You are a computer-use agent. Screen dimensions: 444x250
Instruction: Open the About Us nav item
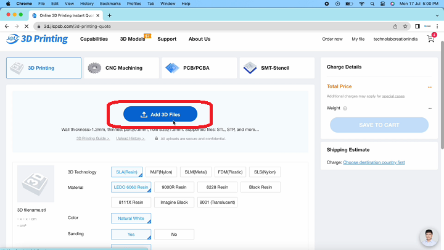(199, 39)
